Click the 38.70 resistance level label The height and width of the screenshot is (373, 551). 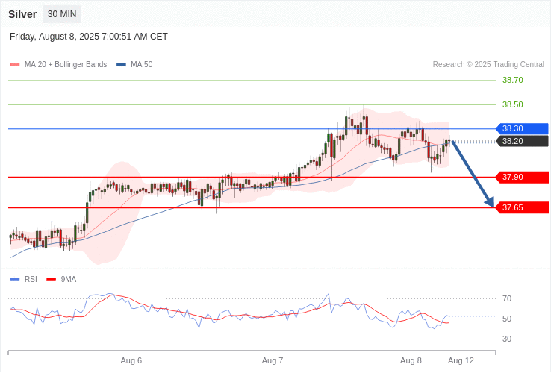[512, 80]
